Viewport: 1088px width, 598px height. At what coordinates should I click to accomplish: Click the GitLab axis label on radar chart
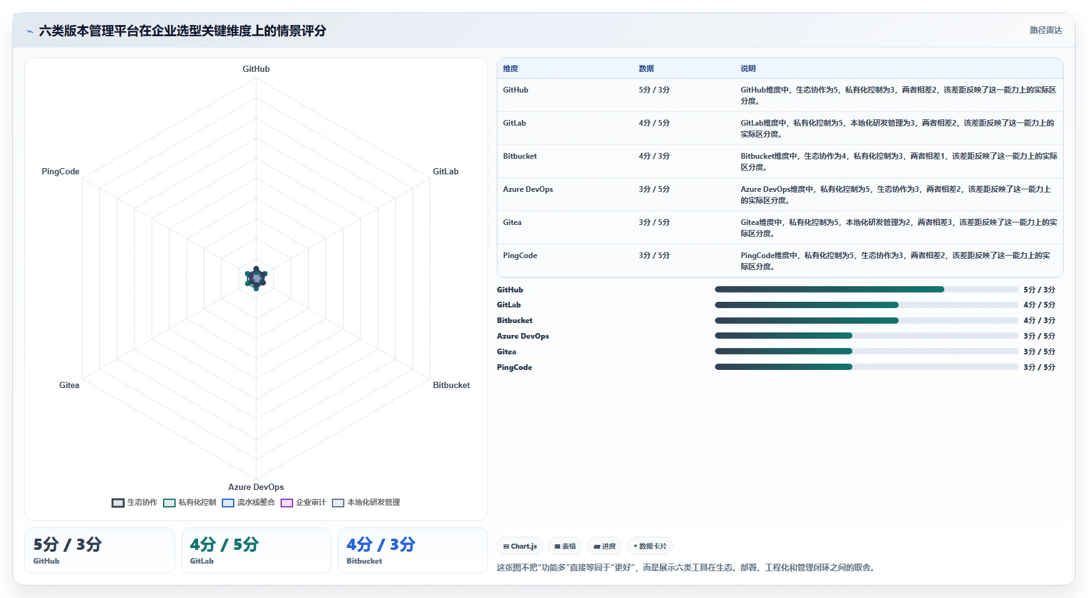point(446,171)
